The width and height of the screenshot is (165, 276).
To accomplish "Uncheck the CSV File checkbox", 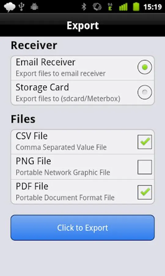I will coord(145,142).
